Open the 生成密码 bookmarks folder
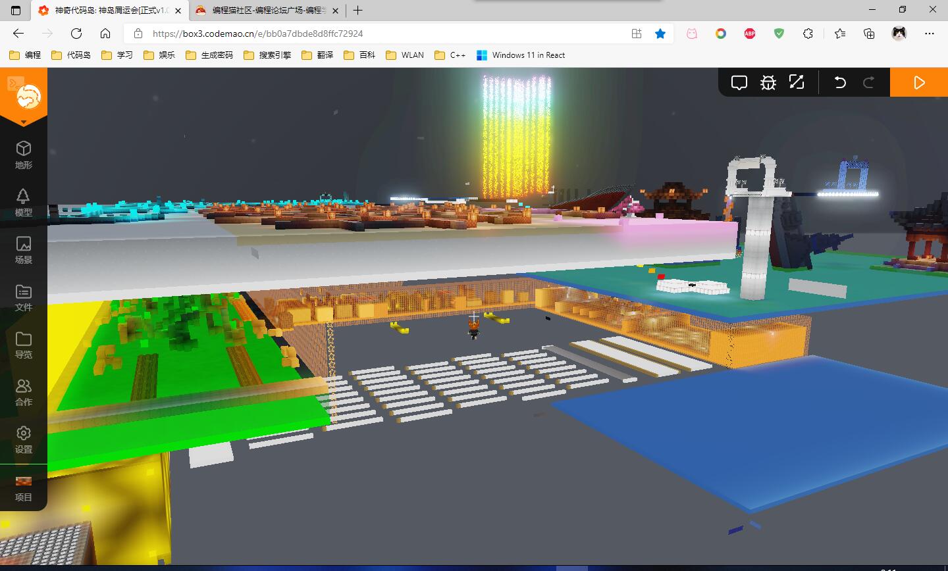The image size is (948, 571). click(x=209, y=55)
